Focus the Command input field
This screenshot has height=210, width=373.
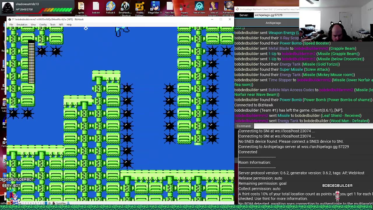[x=313, y=126]
